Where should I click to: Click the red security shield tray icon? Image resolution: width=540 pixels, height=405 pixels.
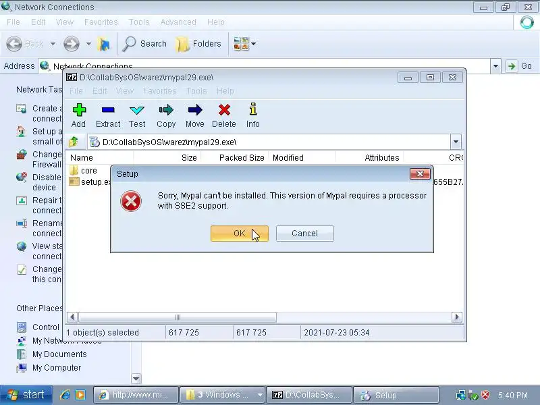[485, 395]
